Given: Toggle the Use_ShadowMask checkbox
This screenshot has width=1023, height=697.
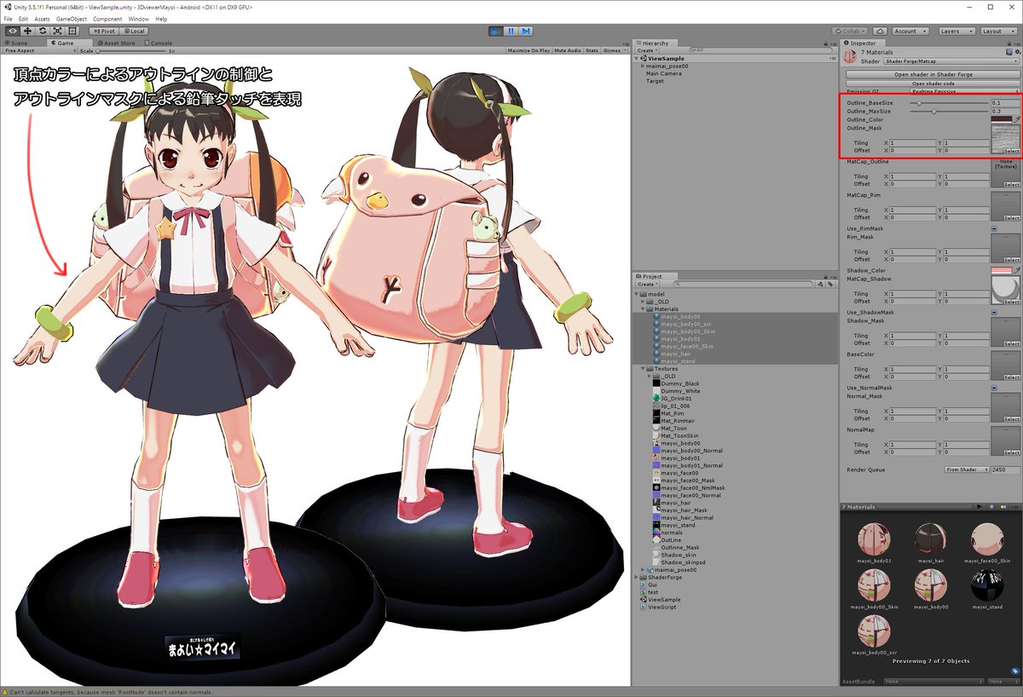Looking at the screenshot, I should [994, 313].
